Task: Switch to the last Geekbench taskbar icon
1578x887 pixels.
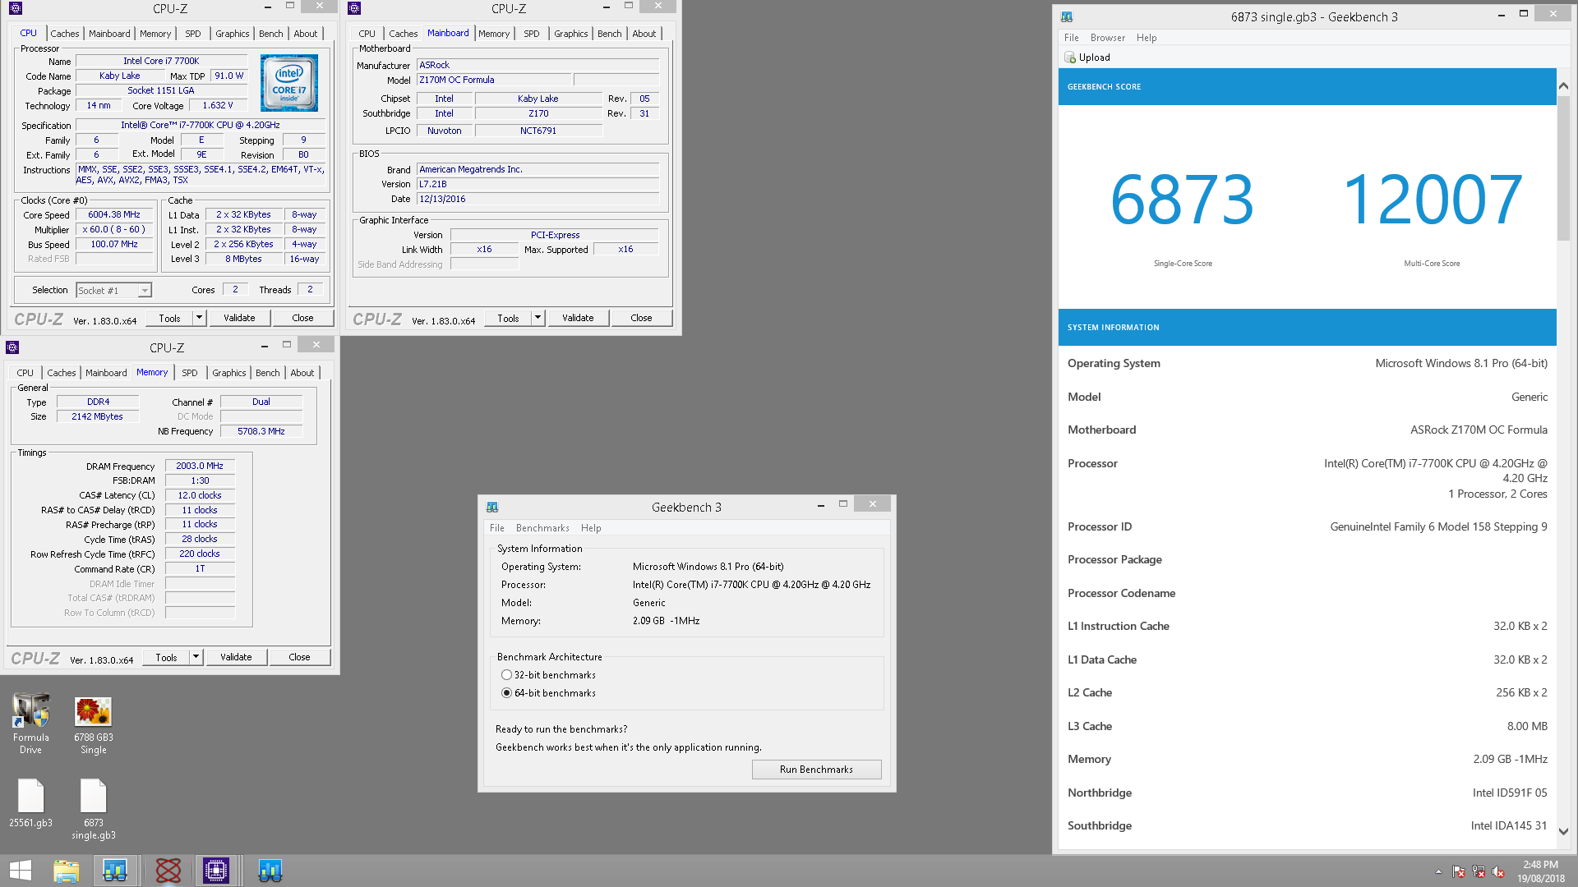Action: [x=270, y=871]
